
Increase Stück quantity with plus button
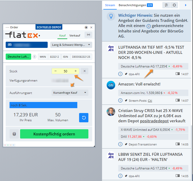tap(75, 71)
